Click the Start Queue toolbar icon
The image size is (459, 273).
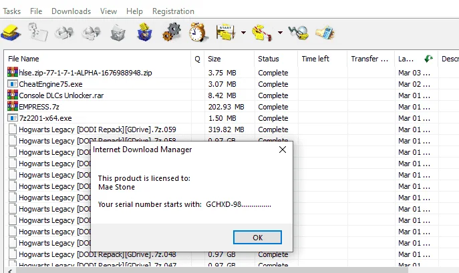[226, 32]
